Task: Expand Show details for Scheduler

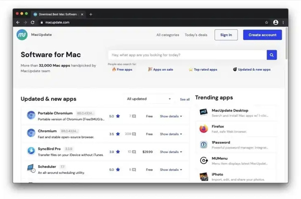Action: [171, 169]
